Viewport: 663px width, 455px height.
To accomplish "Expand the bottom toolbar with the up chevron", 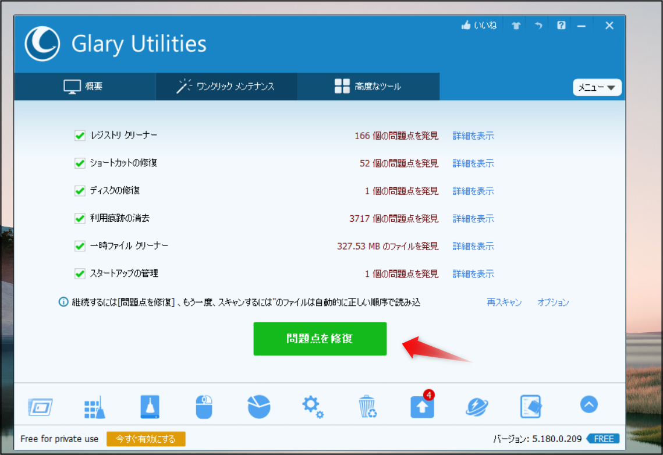I will [589, 404].
